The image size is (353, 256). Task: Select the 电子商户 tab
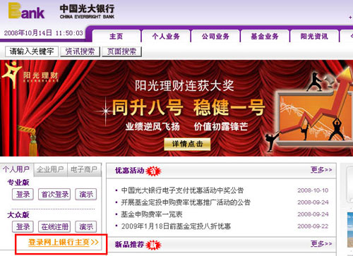84,169
